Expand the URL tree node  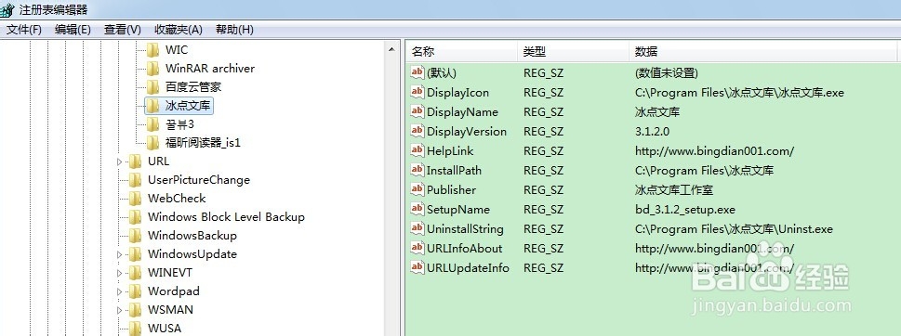coord(120,162)
